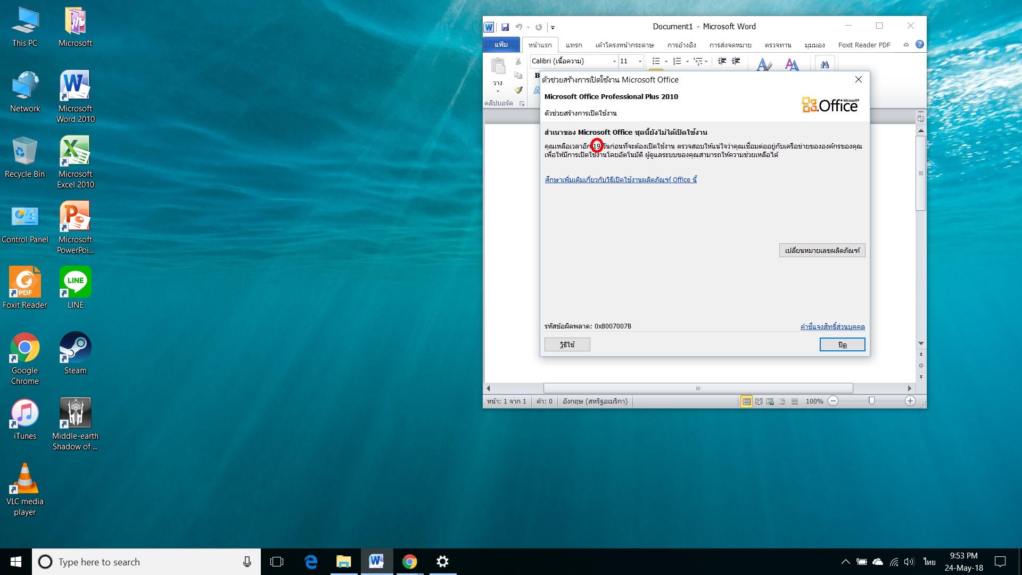Toggle ribbon minimize caret near help icon
Screen dimensions: 1022x575
click(x=906, y=45)
